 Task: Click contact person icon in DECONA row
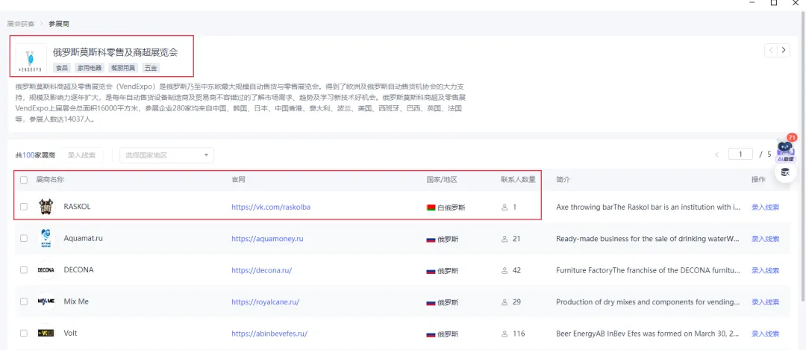click(x=504, y=270)
